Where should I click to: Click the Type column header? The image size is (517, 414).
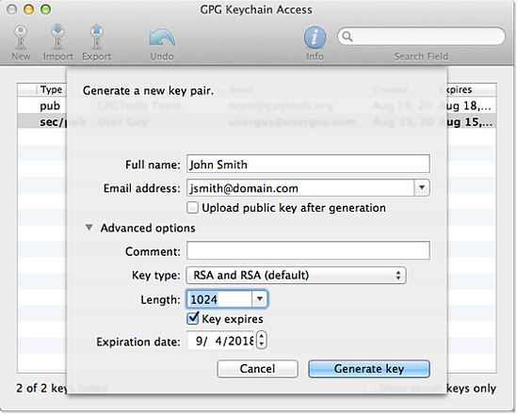(x=51, y=89)
